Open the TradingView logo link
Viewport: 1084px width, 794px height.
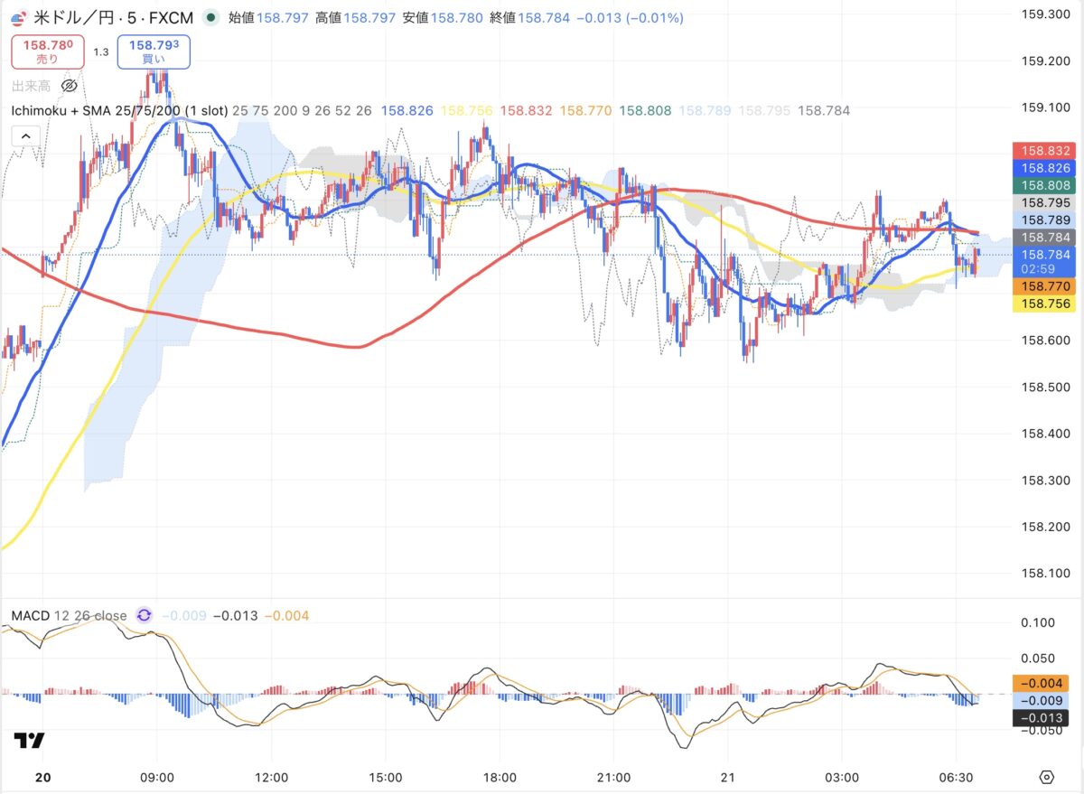[29, 741]
